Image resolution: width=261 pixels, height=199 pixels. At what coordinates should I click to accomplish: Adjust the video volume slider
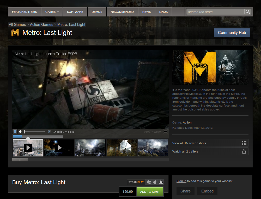35,132
